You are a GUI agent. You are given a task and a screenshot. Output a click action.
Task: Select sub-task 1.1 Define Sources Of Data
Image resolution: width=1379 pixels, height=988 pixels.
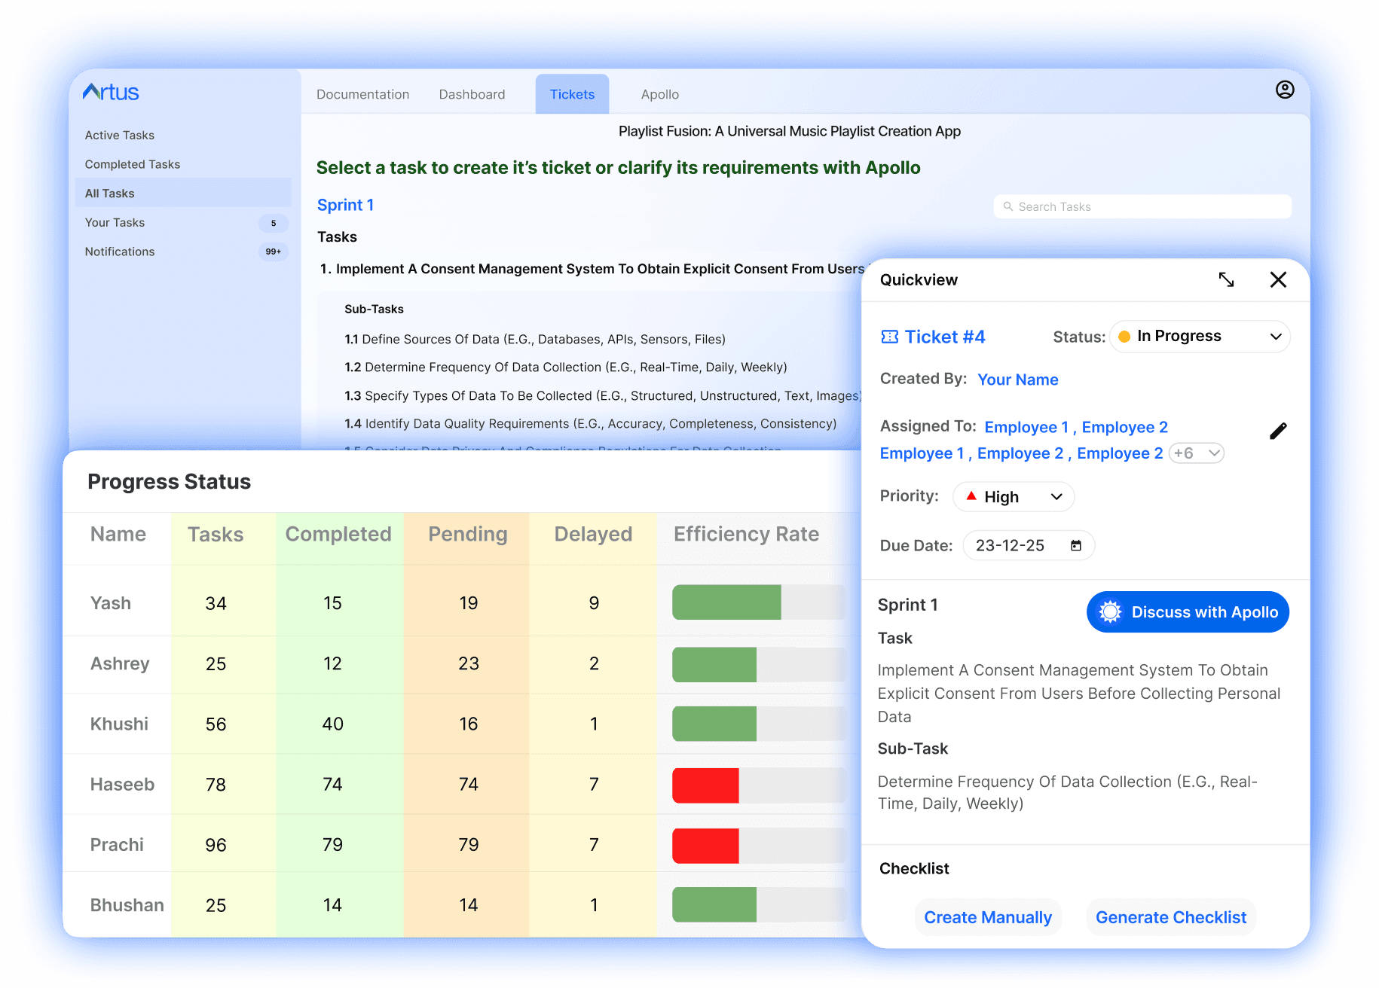pyautogui.click(x=535, y=339)
